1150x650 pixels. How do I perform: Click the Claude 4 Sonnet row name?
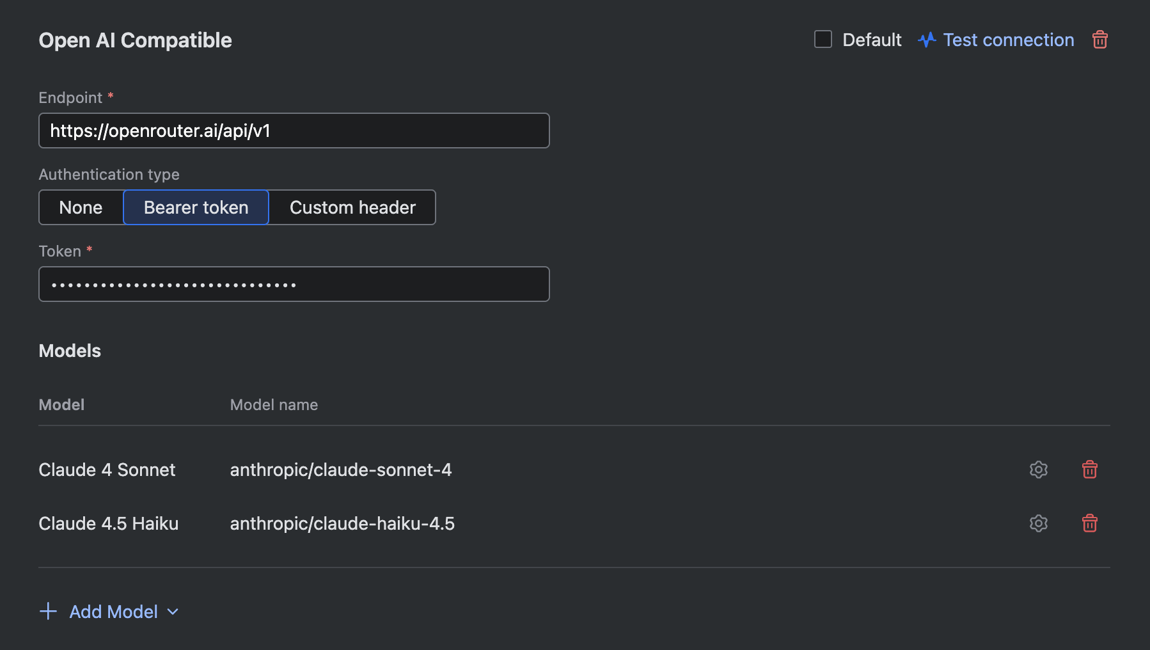click(x=107, y=470)
